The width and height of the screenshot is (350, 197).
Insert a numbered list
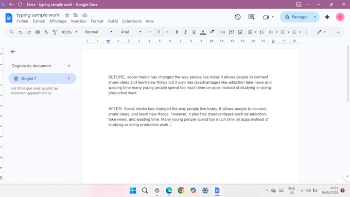click(294, 32)
